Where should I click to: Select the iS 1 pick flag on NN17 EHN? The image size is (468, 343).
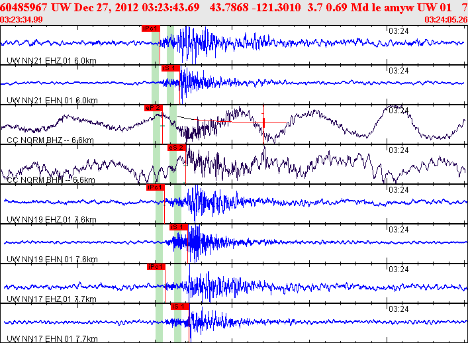click(x=180, y=307)
